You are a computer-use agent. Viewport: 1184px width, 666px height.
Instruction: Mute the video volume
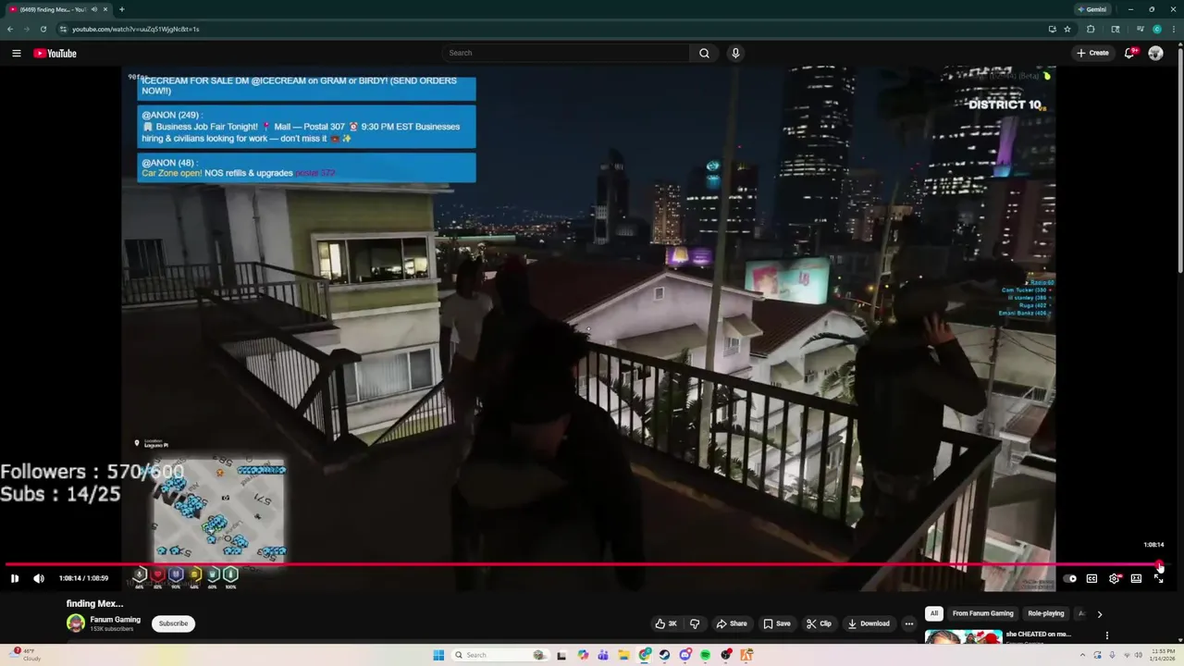tap(39, 578)
